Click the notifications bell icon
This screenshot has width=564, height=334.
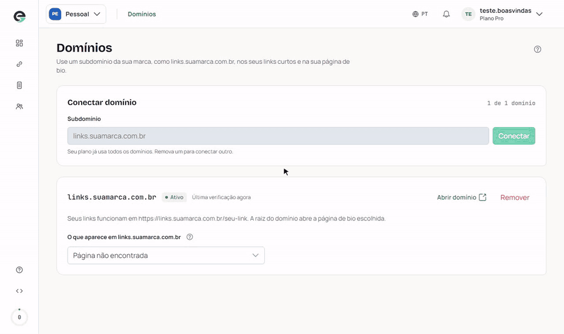pos(446,14)
